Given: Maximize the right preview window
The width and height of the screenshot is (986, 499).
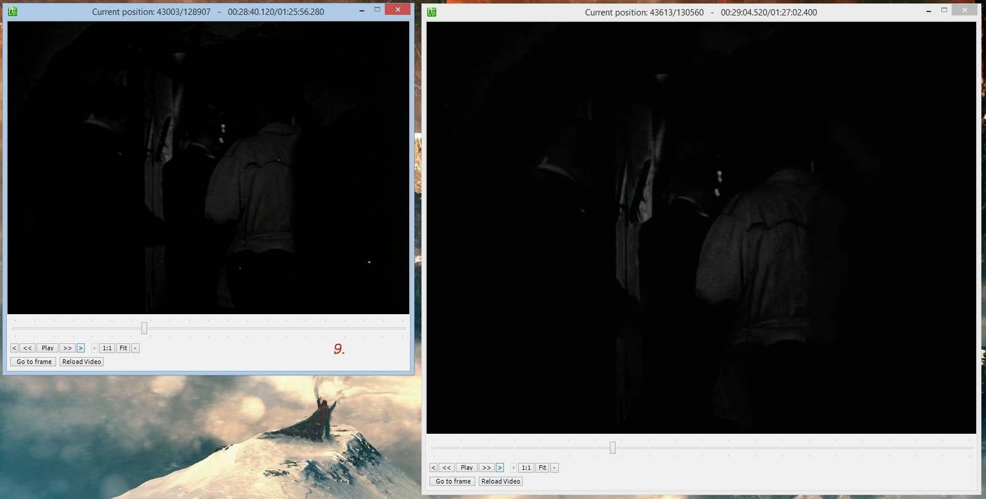Looking at the screenshot, I should point(943,10).
